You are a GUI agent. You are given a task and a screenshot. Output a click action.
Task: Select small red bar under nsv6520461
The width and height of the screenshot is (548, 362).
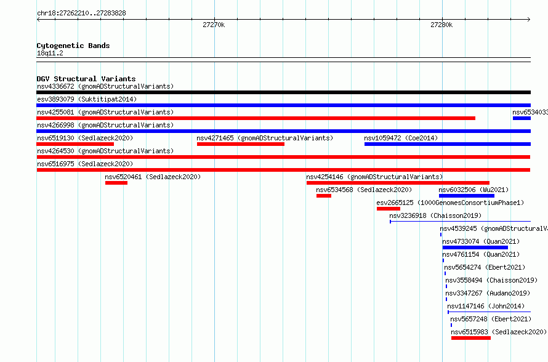[116, 183]
